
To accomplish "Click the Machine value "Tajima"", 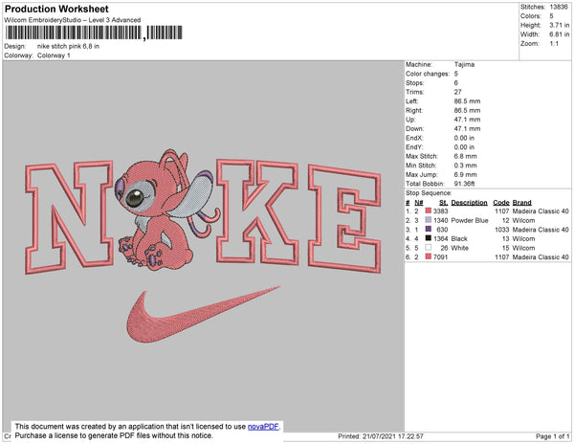I will click(464, 64).
